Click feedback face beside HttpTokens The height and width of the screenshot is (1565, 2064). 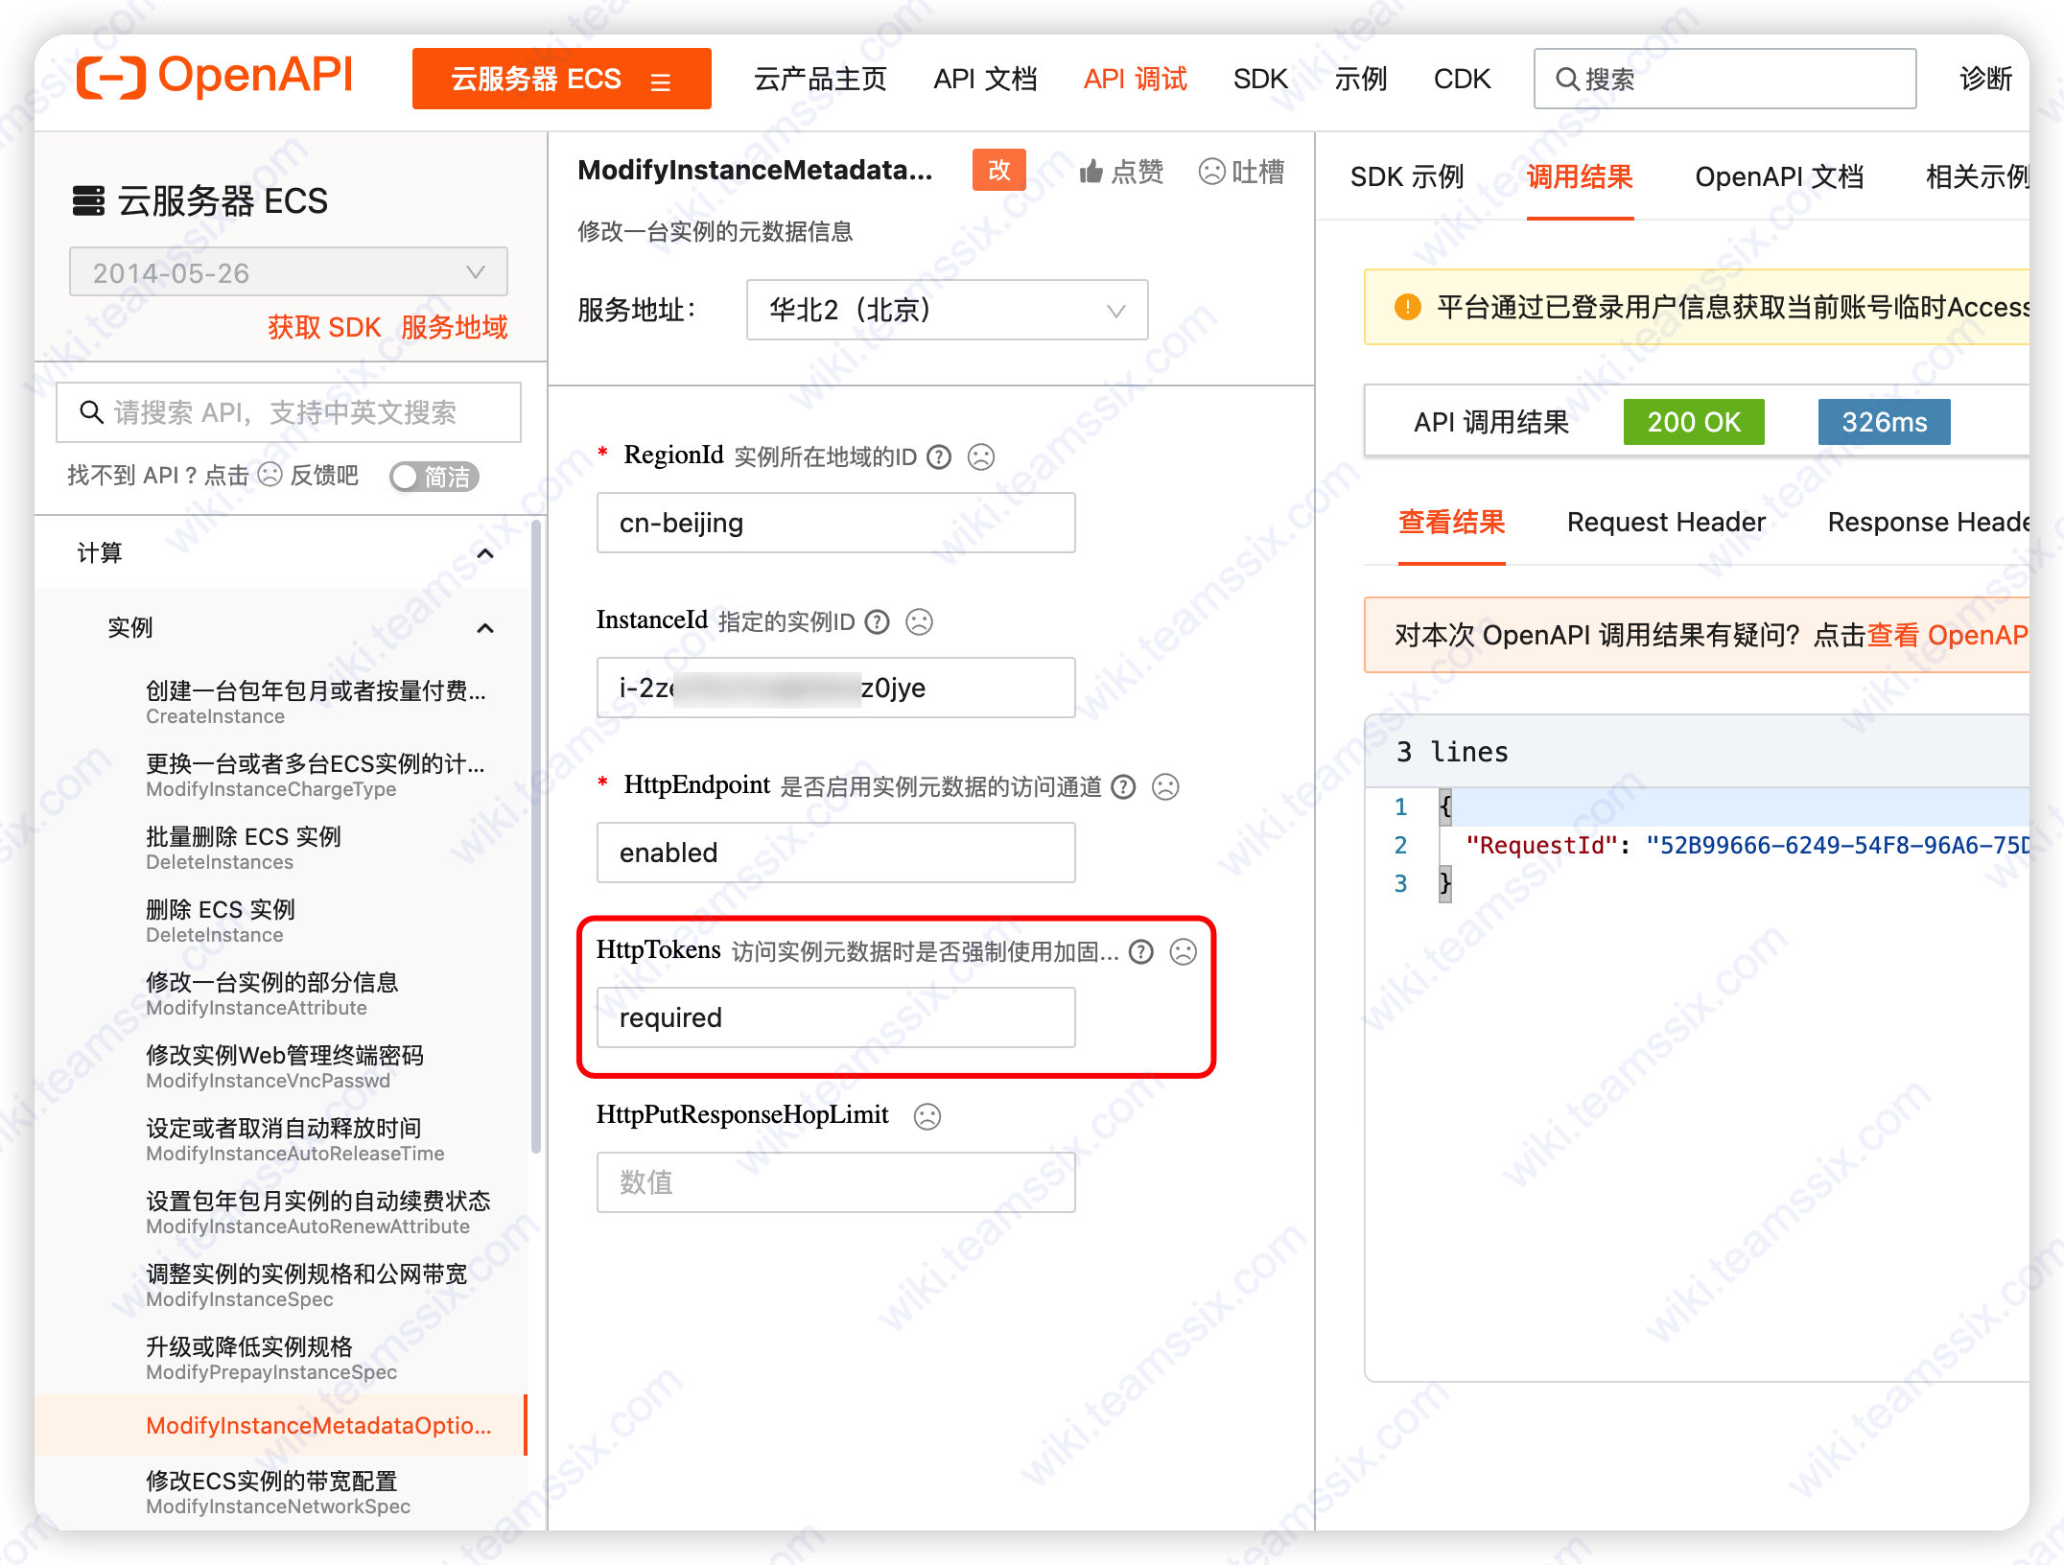pos(1184,952)
